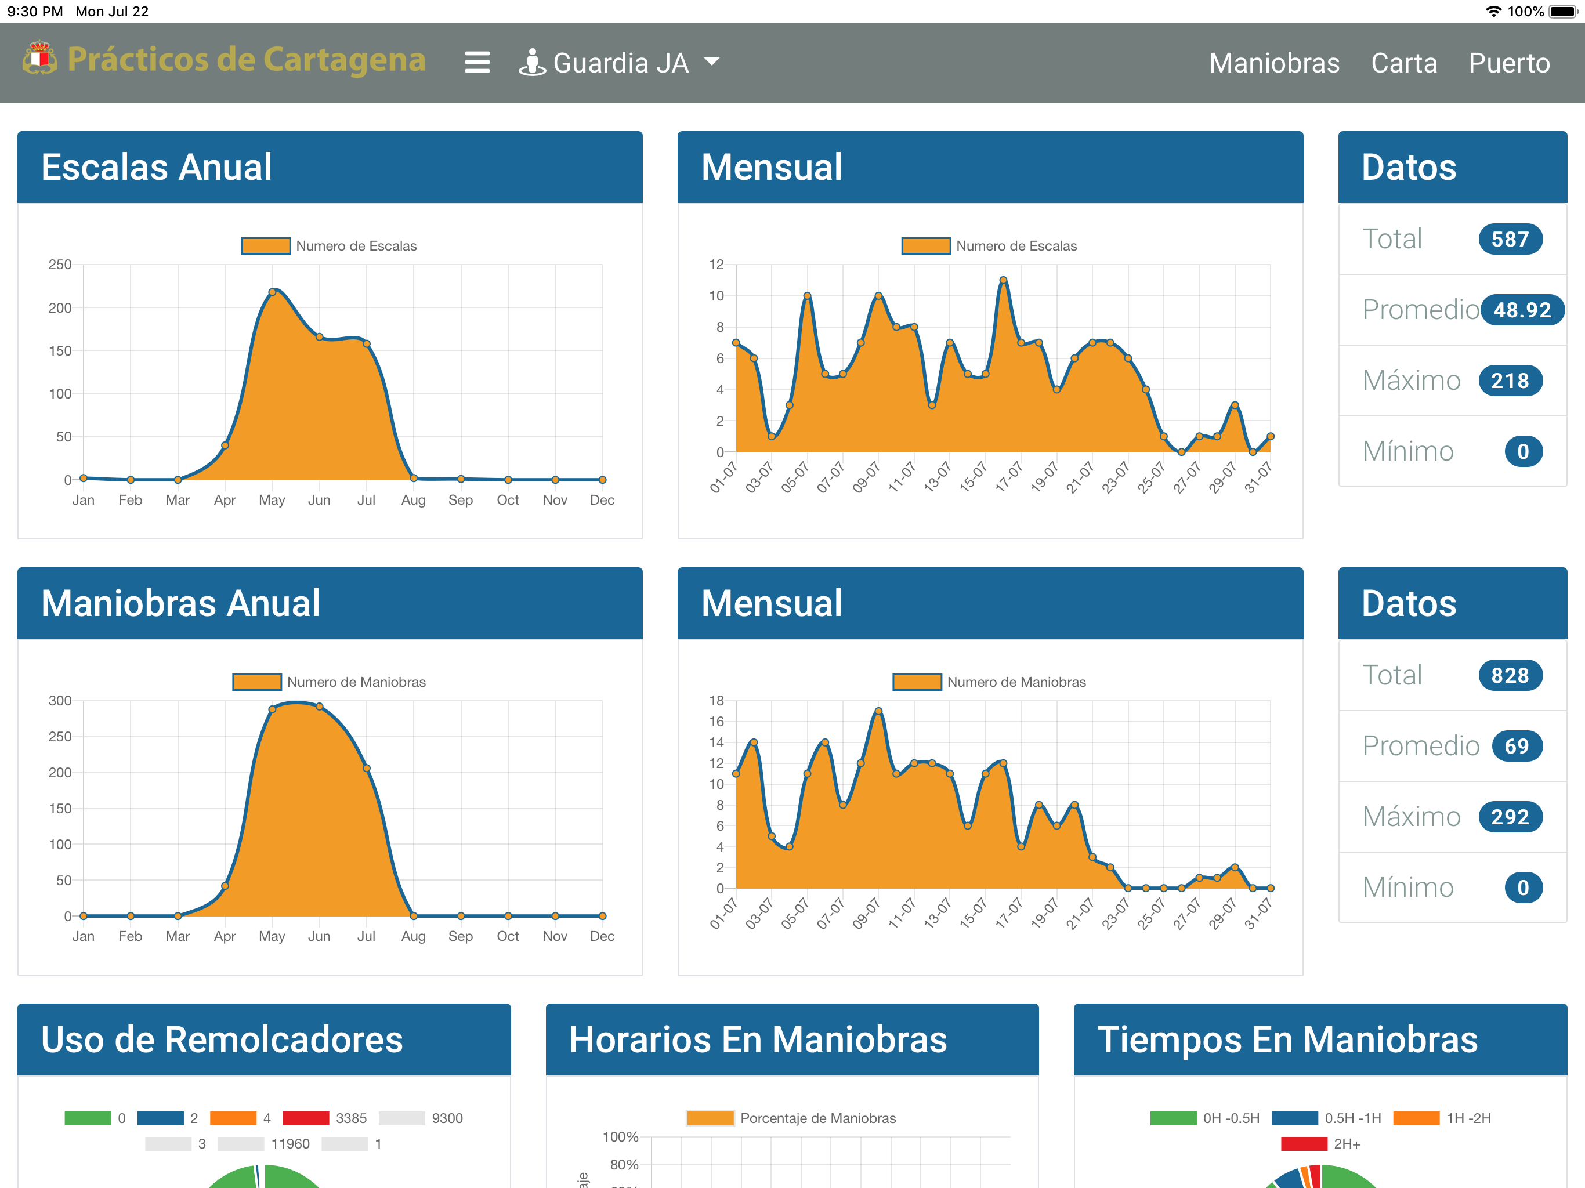
Task: Toggle Numero de Escalas legend in Mensual chart
Action: [x=989, y=246]
